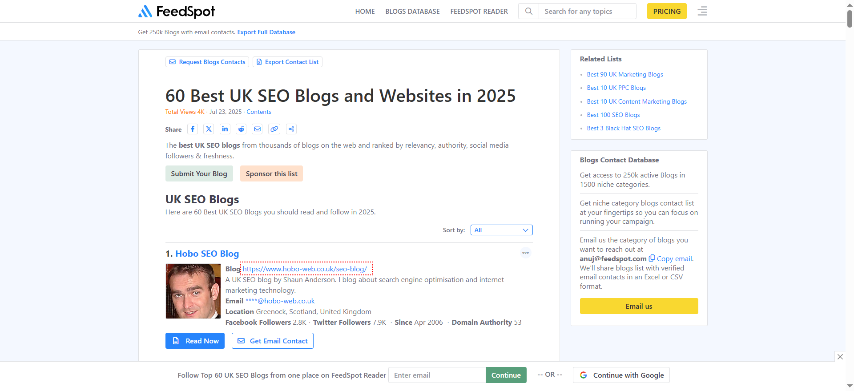Image resolution: width=854 pixels, height=391 pixels.
Task: Open Best 90 UK Marketing Blogs
Action: point(625,74)
